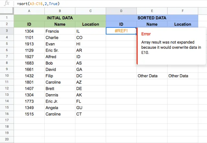Select column F header
The image size is (207, 143).
point(183,11)
